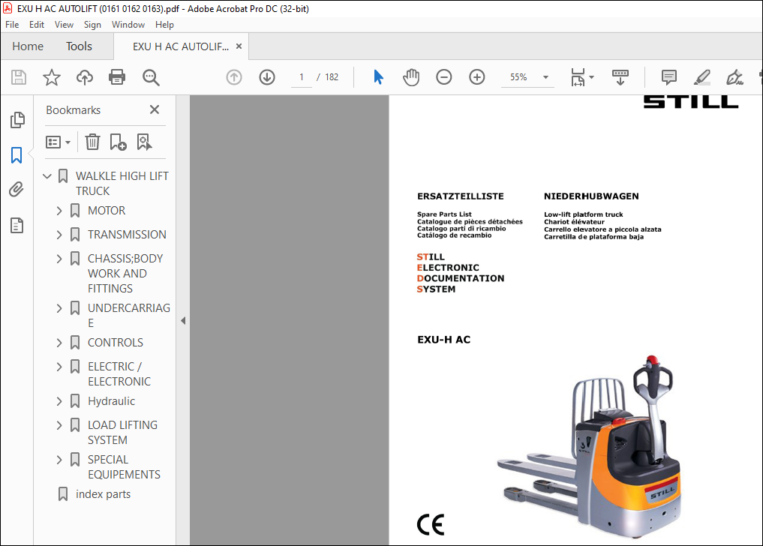This screenshot has width=763, height=546.
Task: Select the arrow Selection tool
Action: click(379, 77)
